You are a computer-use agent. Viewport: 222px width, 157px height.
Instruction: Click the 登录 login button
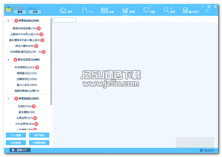(20, 12)
